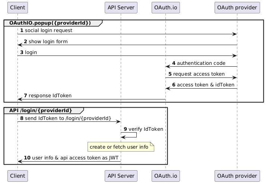This screenshot has width=269, height=184.
Task: Click the '3 login' message label
Action: point(29,52)
